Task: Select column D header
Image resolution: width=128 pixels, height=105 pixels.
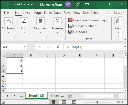Action: point(63,55)
